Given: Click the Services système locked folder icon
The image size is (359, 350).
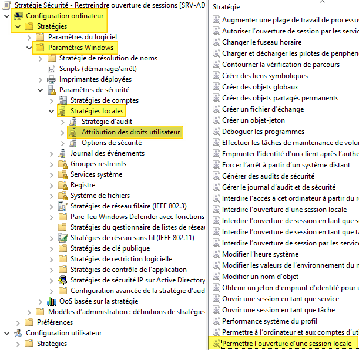Looking at the screenshot, I should coord(63,174).
